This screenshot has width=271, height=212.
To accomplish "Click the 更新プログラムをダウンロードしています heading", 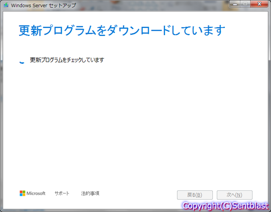I will coord(122,30).
